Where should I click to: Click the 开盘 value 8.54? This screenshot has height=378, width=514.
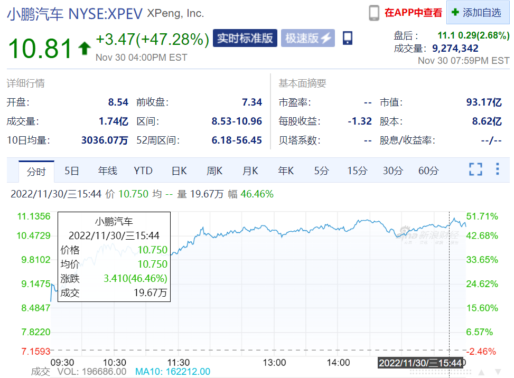pyautogui.click(x=118, y=102)
